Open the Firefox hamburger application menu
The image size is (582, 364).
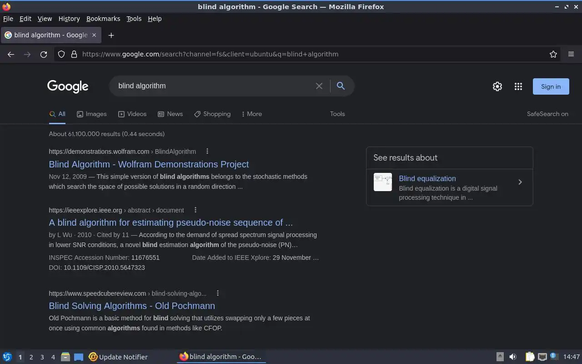[571, 54]
